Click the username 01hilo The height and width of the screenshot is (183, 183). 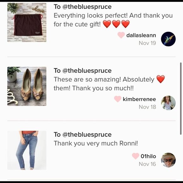148,156
